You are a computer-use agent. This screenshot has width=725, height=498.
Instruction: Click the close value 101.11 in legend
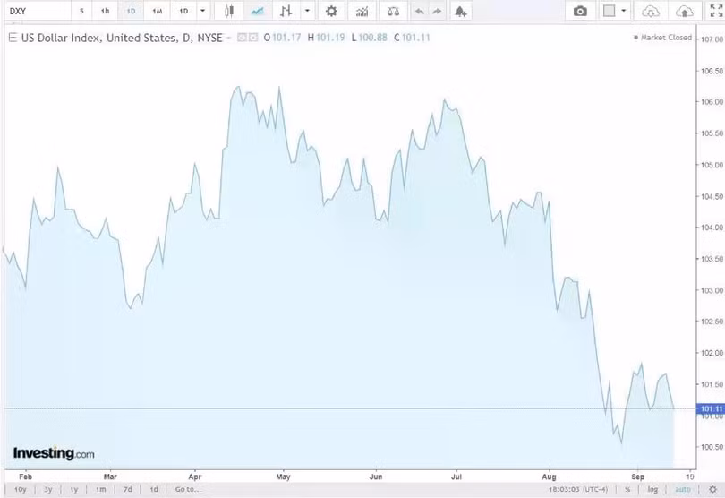(x=415, y=38)
